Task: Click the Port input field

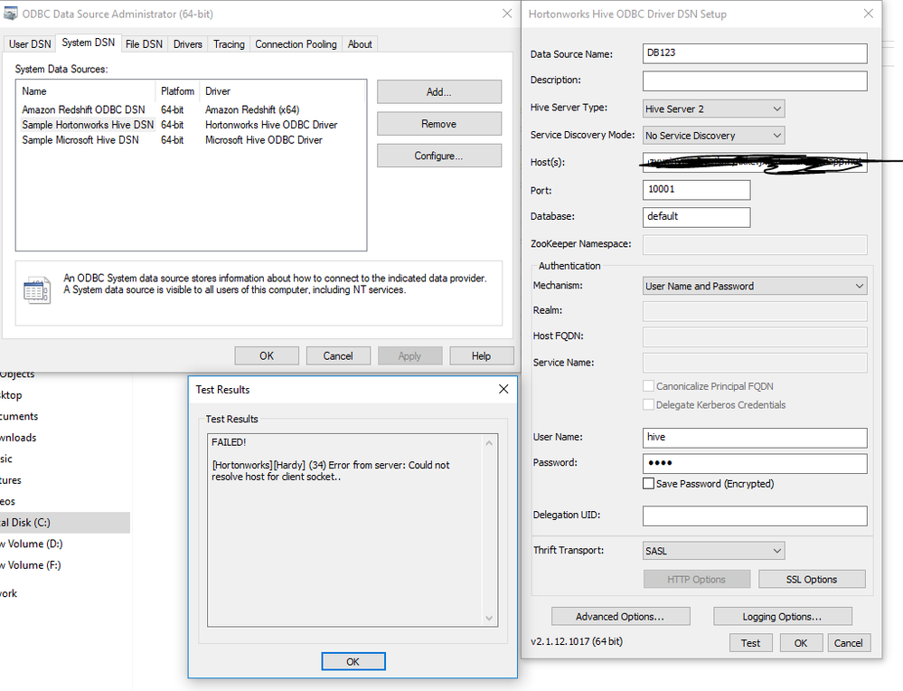Action: coord(696,190)
